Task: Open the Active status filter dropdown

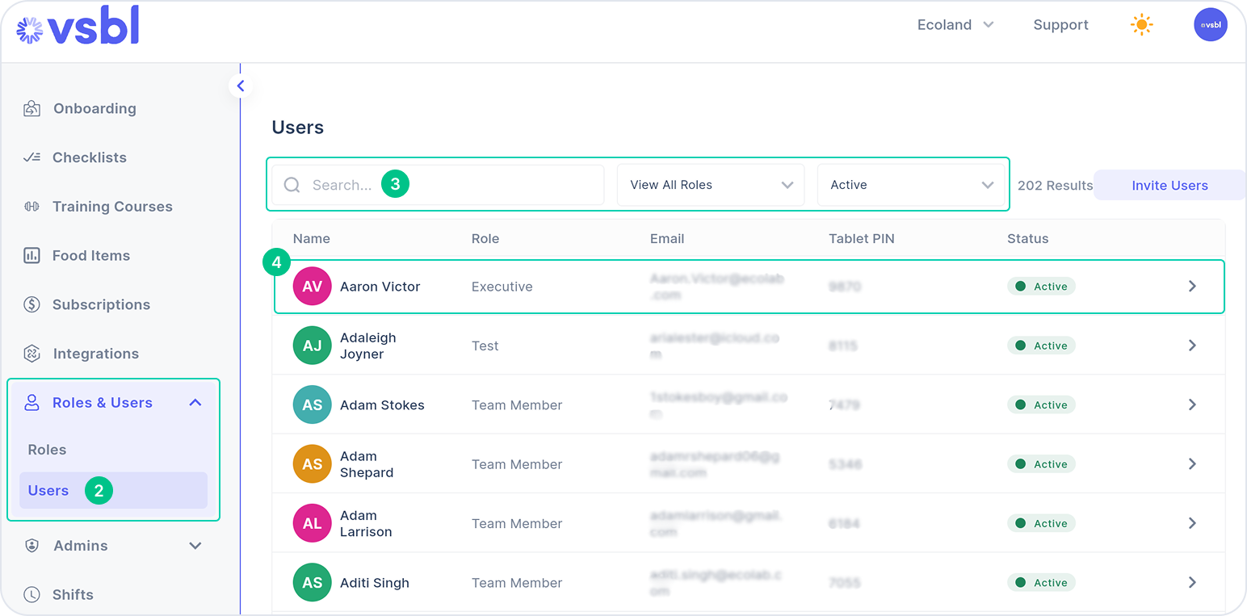Action: coord(911,185)
